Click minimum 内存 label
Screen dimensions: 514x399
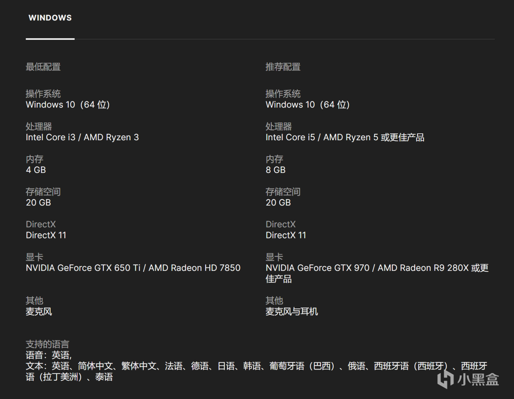click(x=35, y=159)
